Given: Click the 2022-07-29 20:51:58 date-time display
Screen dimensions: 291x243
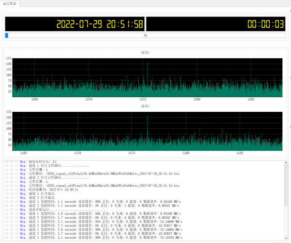Looking at the screenshot, I should pos(99,24).
